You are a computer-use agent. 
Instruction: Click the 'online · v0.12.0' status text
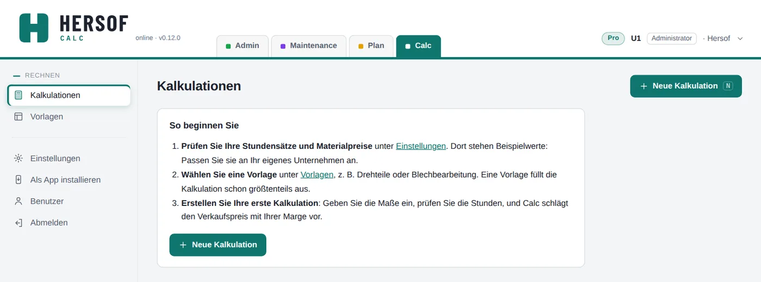pos(158,38)
